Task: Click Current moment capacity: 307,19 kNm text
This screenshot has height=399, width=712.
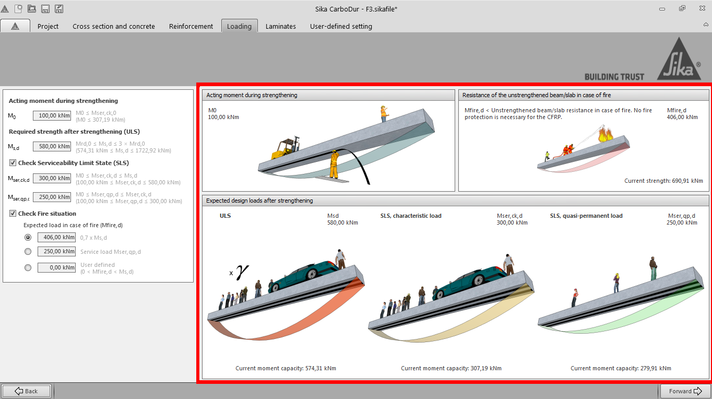Action: point(451,368)
